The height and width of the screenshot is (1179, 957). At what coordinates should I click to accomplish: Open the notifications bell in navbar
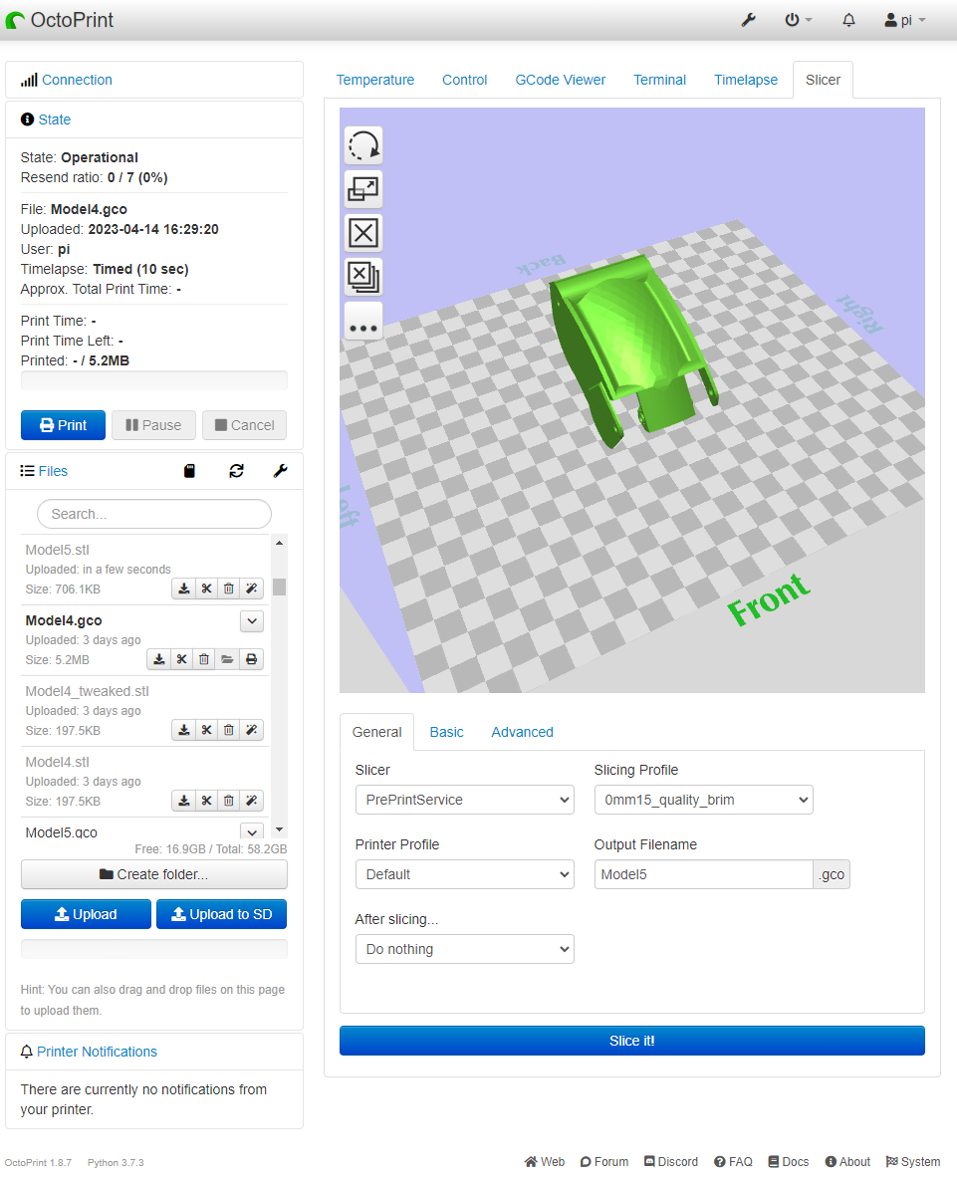[x=848, y=20]
